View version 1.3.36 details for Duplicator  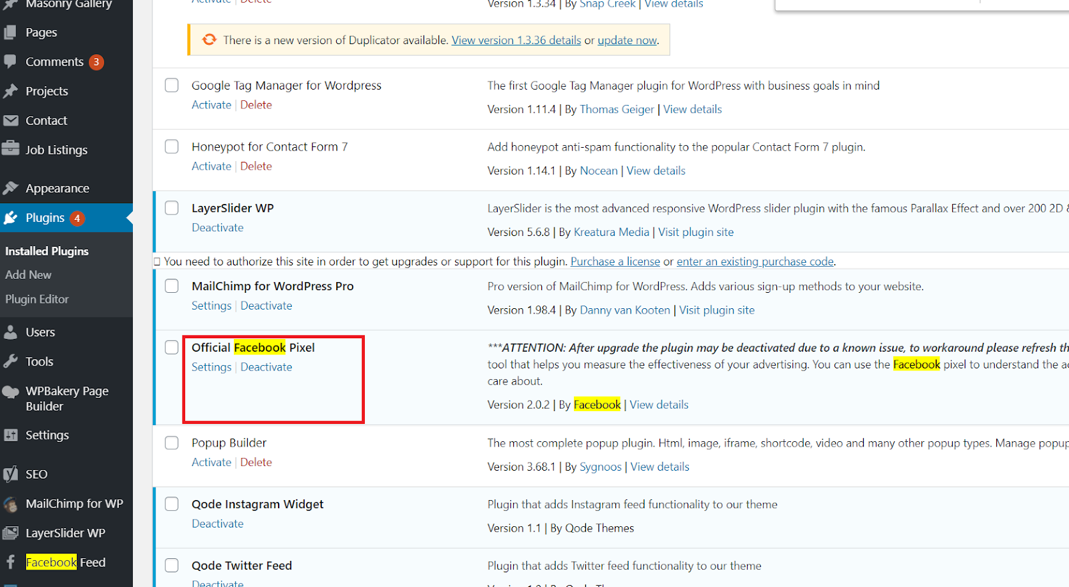click(x=516, y=40)
